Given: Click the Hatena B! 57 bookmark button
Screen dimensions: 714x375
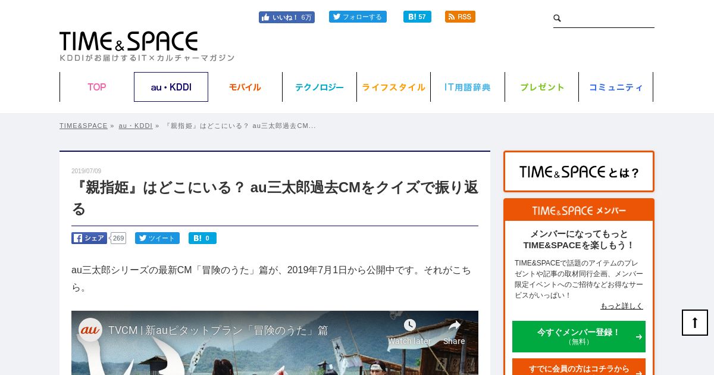Looking at the screenshot, I should click(417, 17).
